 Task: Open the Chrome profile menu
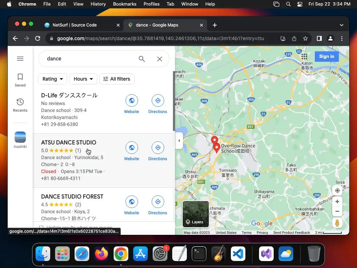331,38
